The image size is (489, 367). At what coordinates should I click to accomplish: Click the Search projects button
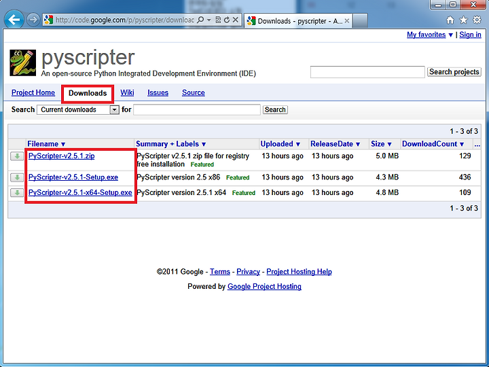coord(454,72)
